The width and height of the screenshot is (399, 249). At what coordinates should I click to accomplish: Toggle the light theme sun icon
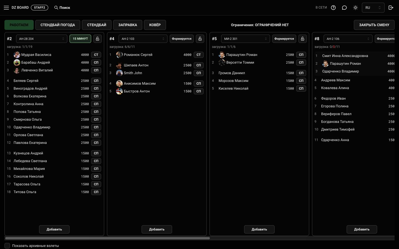355,8
